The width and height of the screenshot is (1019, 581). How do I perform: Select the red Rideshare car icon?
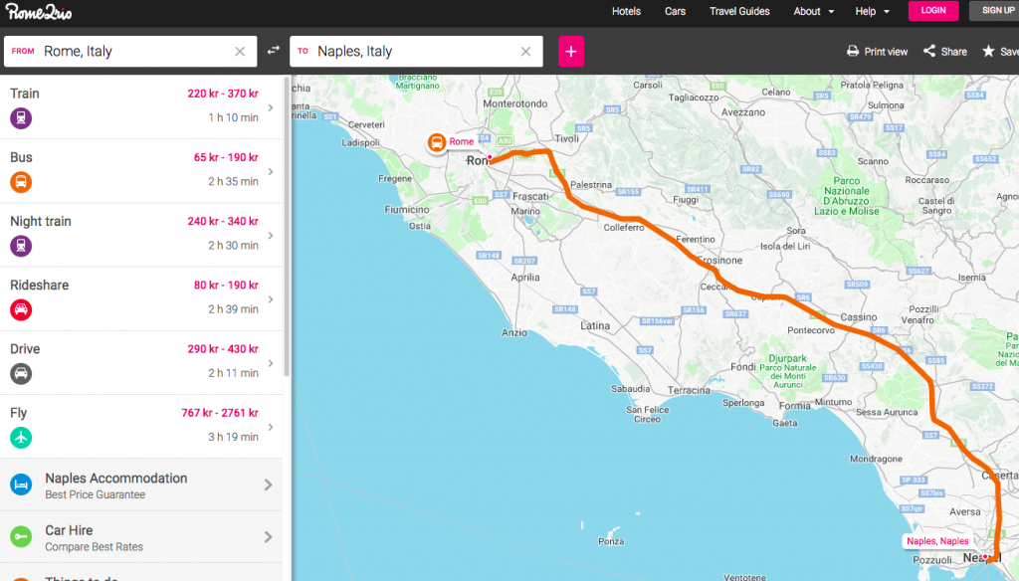tap(21, 310)
